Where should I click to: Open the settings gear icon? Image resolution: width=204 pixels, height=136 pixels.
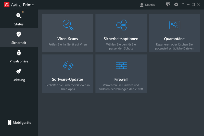click(x=176, y=5)
